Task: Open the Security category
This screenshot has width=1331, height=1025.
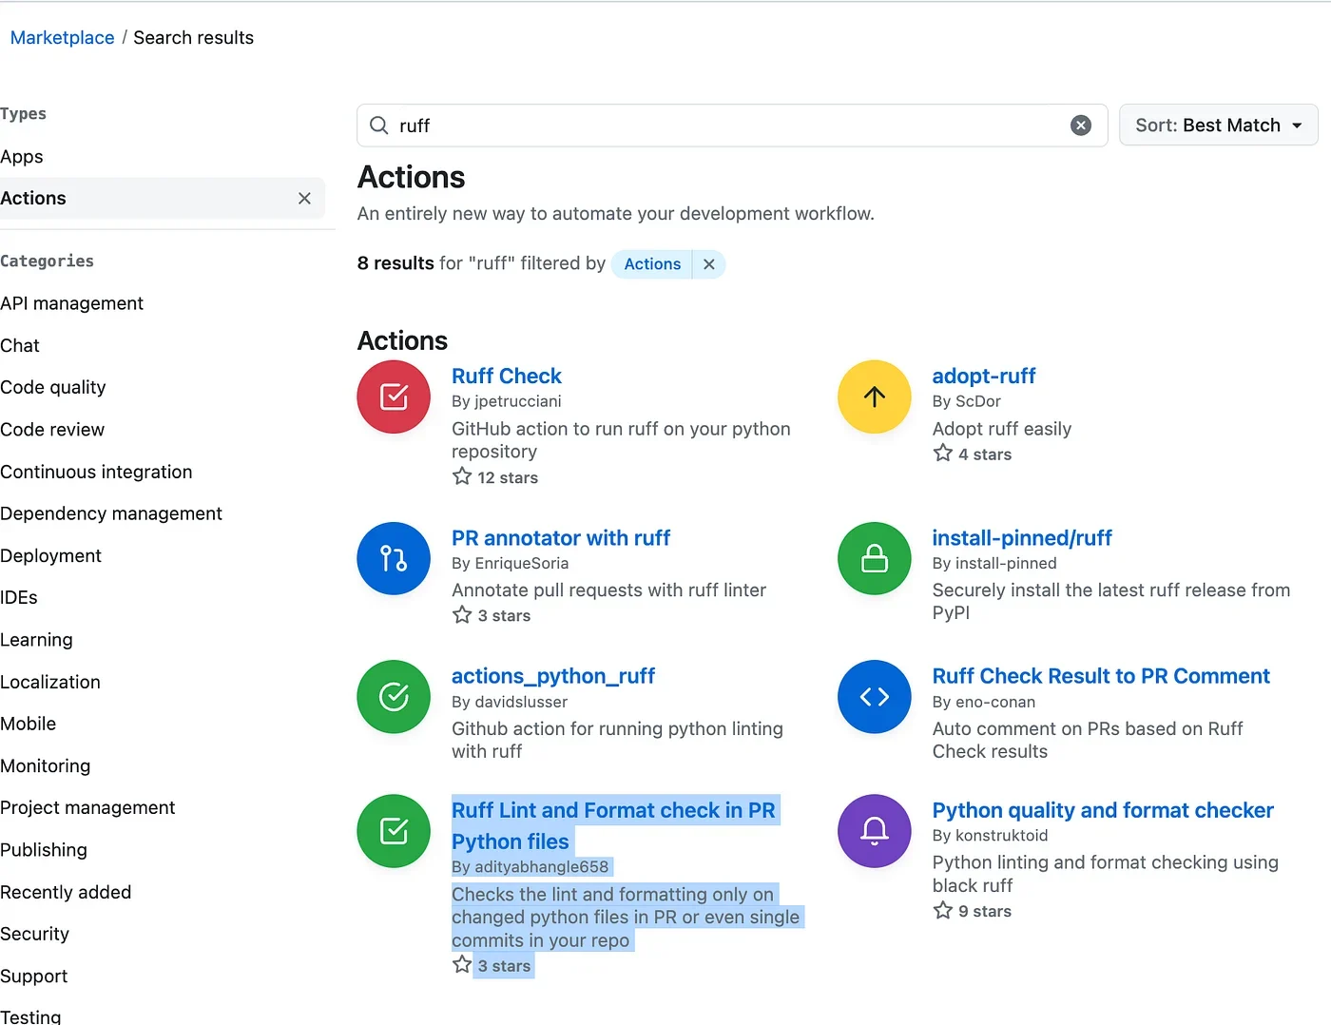Action: pyautogui.click(x=35, y=934)
